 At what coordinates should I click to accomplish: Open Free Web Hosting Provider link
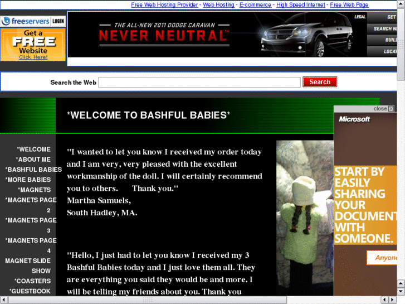tap(164, 4)
